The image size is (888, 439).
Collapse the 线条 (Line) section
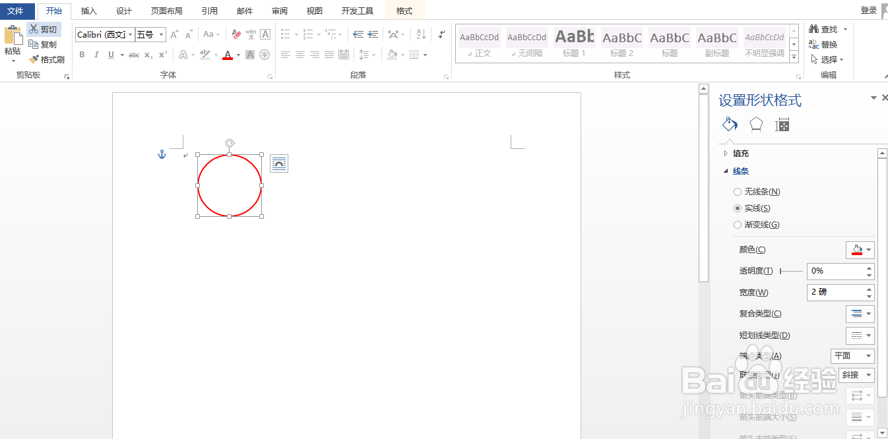[x=736, y=171]
